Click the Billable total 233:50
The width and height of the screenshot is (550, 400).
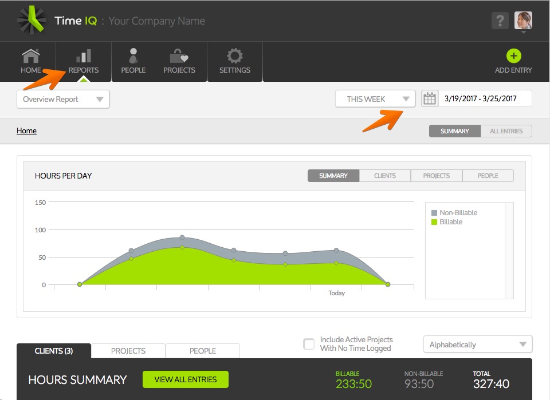tap(353, 384)
